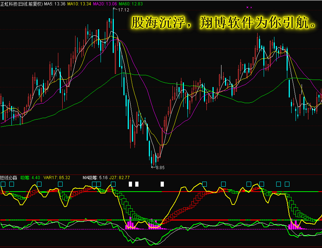Select the 吸筹: 4.40 value label
Viewport: 322px width, 248px height.
[x=30, y=178]
